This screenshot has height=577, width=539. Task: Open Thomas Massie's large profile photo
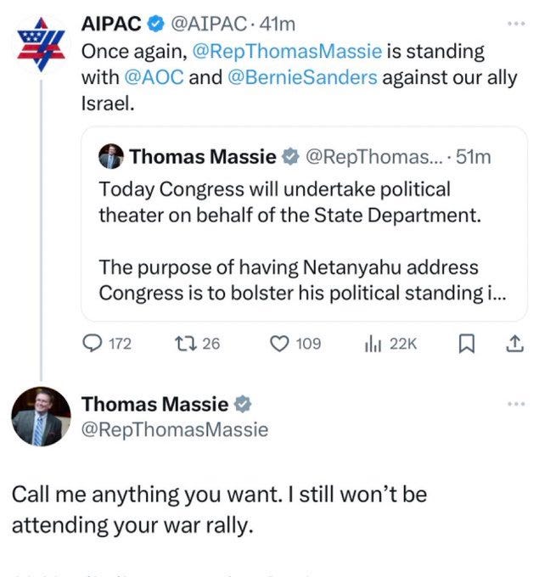41,416
